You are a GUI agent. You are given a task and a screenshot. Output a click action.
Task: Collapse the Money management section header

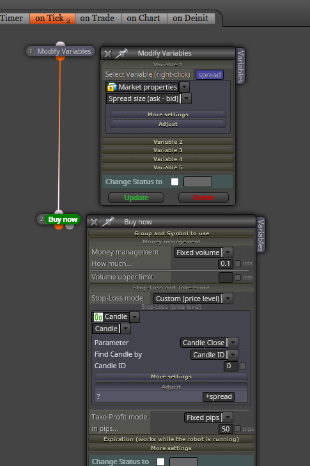pos(171,242)
